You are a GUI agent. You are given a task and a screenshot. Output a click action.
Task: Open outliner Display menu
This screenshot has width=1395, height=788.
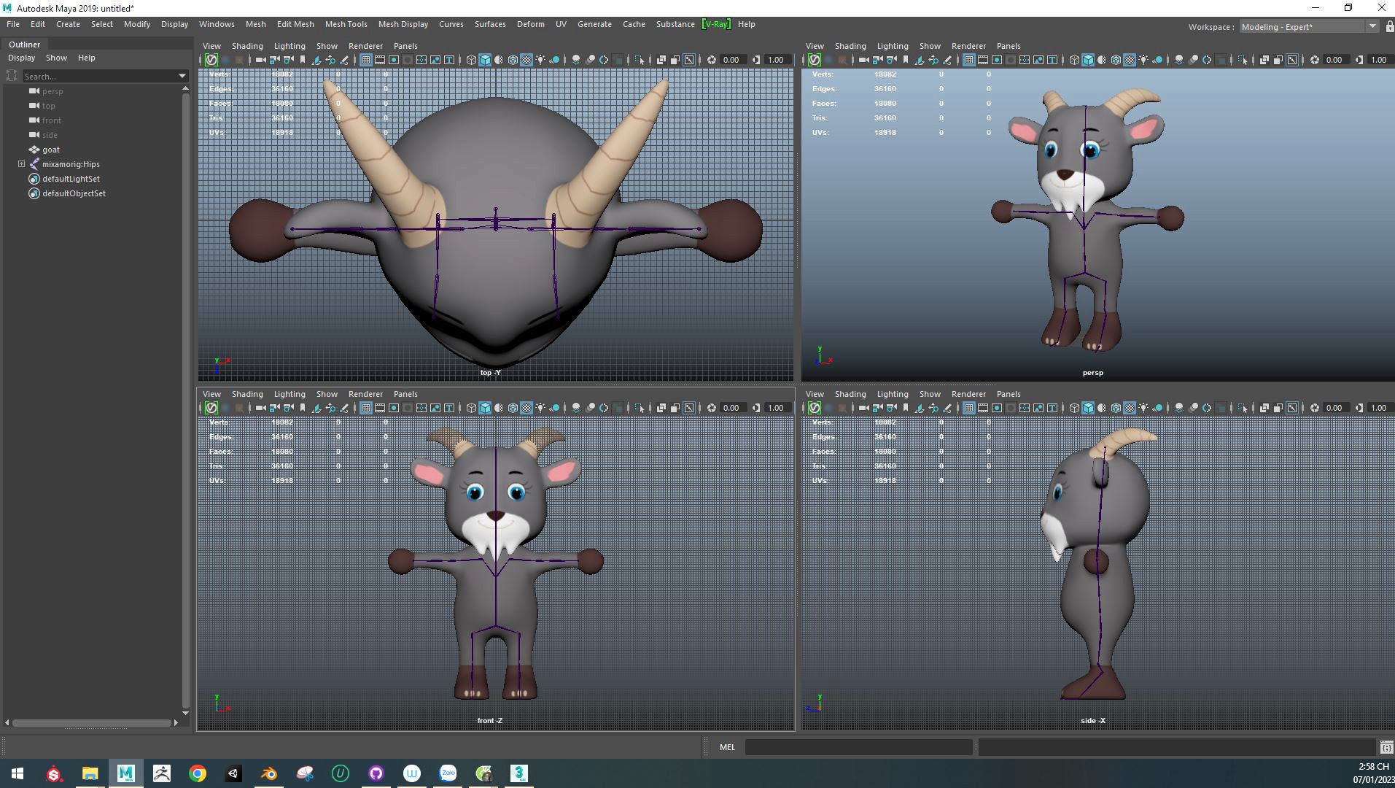pyautogui.click(x=21, y=58)
